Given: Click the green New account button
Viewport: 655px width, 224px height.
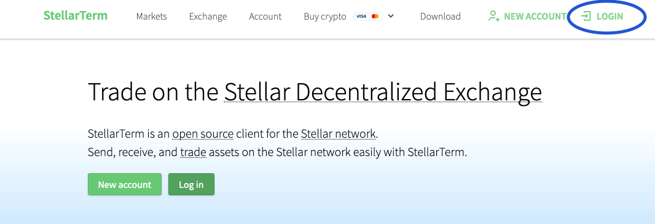Looking at the screenshot, I should point(125,184).
